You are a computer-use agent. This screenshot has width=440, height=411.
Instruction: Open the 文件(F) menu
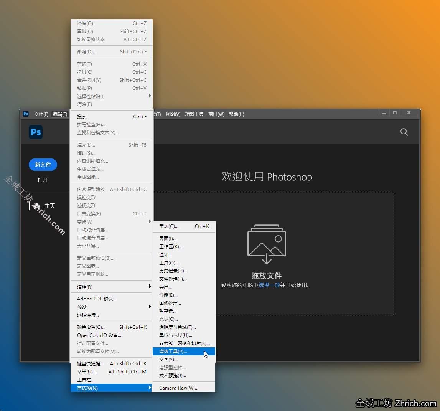pyautogui.click(x=41, y=114)
